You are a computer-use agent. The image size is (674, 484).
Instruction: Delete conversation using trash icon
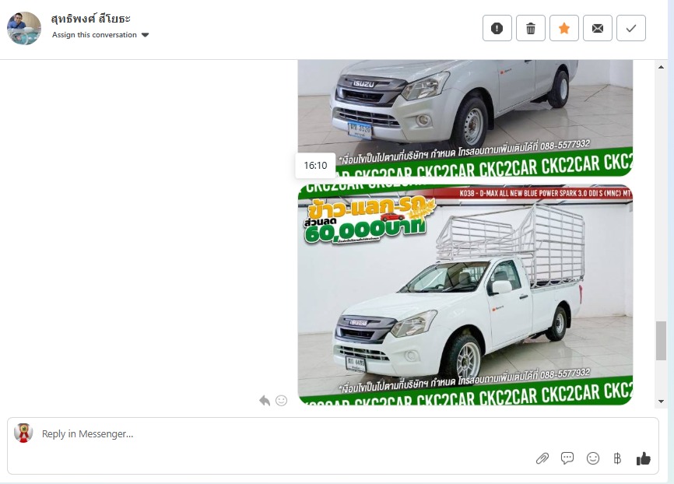click(531, 28)
